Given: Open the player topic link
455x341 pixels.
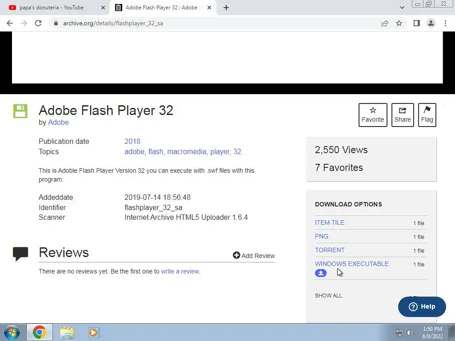Looking at the screenshot, I should coord(220,151).
